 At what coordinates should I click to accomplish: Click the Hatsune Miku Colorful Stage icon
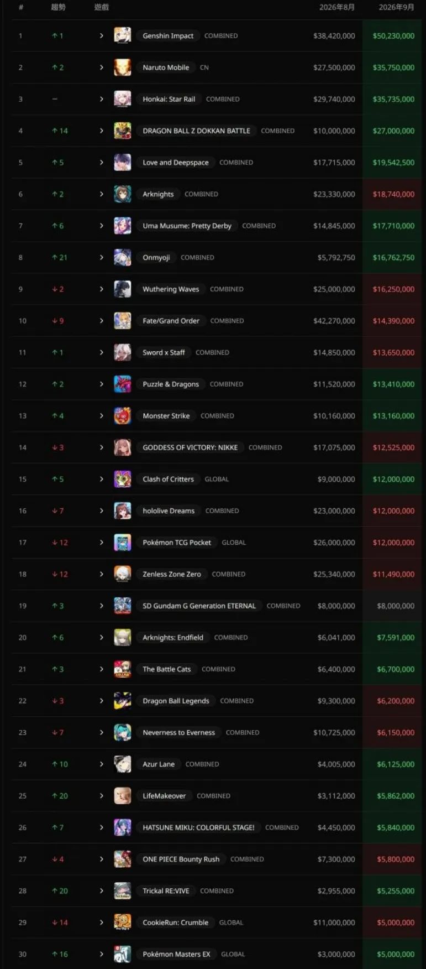[123, 827]
